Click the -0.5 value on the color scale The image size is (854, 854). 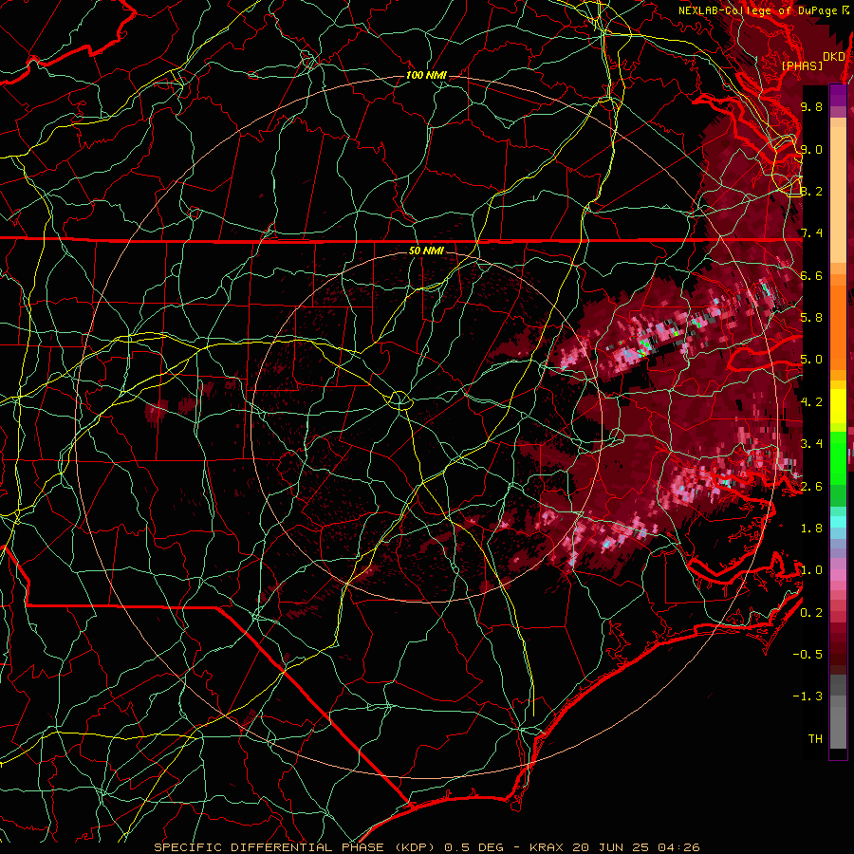tap(808, 655)
